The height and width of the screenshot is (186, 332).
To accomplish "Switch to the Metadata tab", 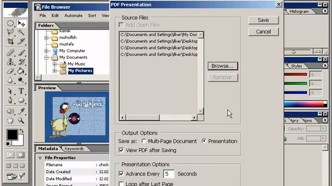I will (48, 149).
